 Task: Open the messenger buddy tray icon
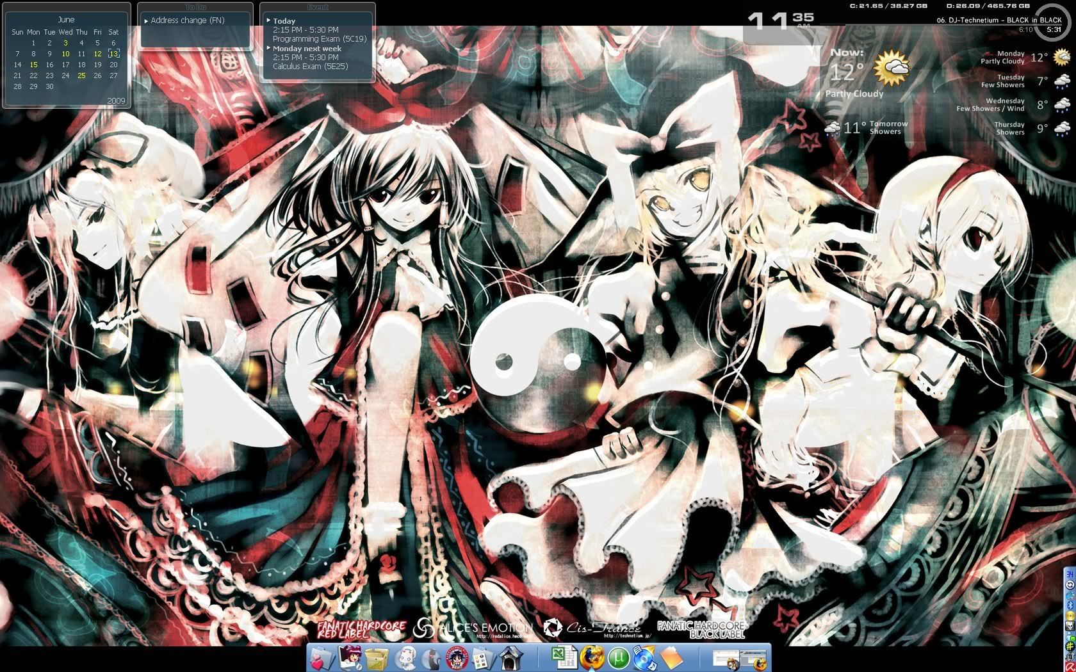pyautogui.click(x=1070, y=637)
